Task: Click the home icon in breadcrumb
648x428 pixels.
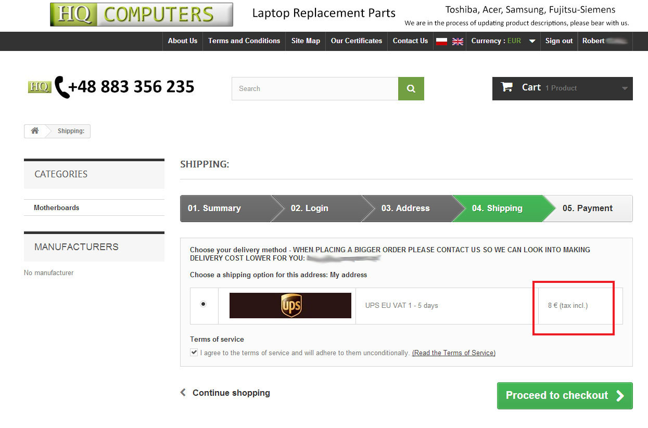Action: pos(35,131)
